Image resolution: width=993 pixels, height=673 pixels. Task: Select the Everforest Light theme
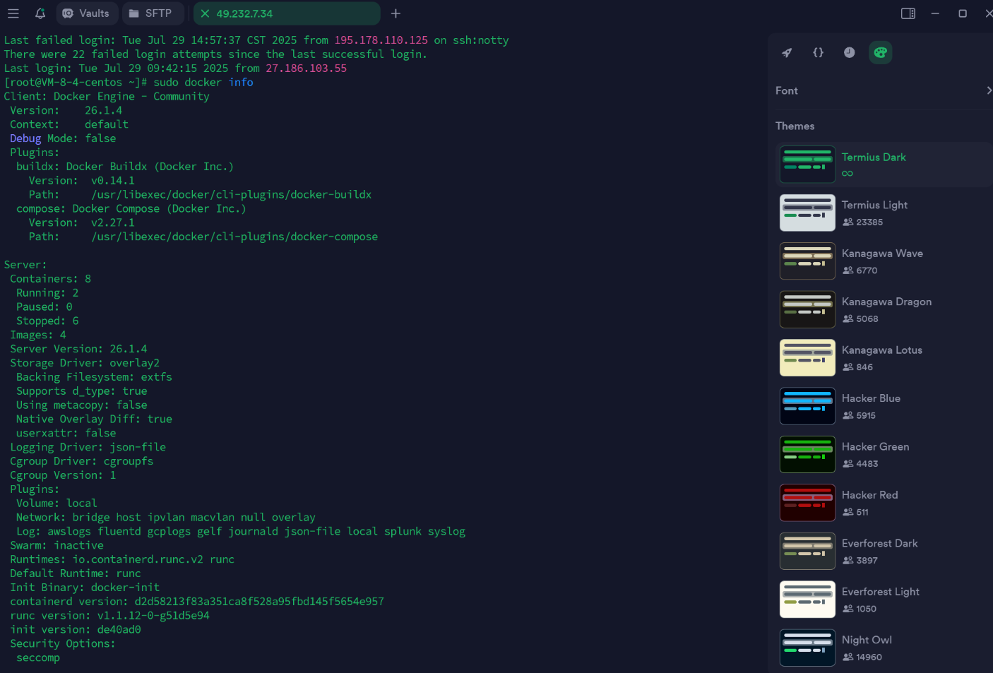click(884, 600)
